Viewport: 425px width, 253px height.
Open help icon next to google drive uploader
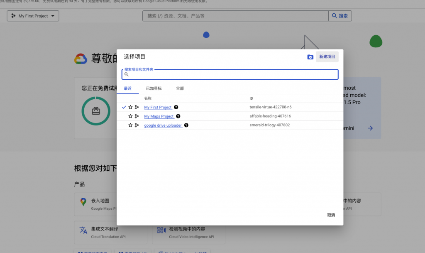(186, 125)
